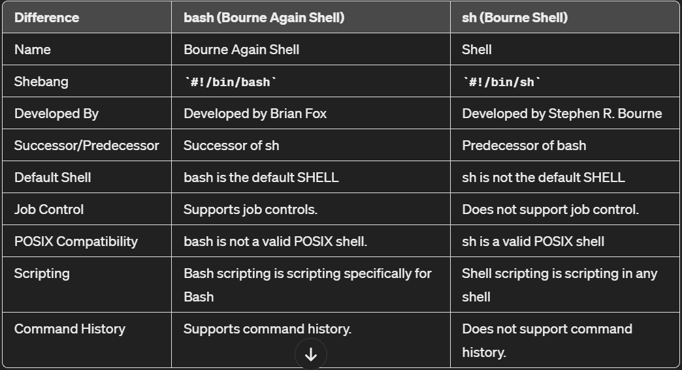Image resolution: width=682 pixels, height=370 pixels.
Task: Click the "Predecessor of bash" cell
Action: coord(524,146)
